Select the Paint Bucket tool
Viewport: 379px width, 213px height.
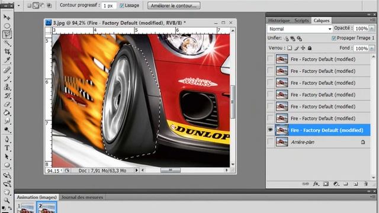tap(7, 112)
